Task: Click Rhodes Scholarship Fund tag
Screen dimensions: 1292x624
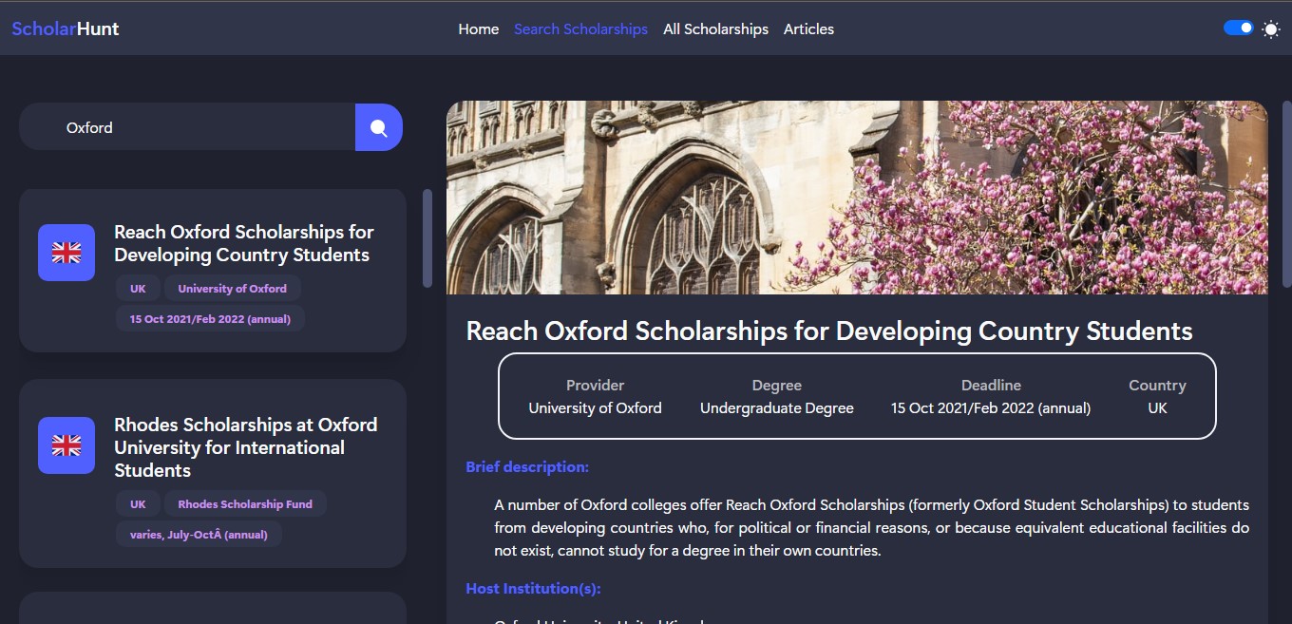Action: pyautogui.click(x=245, y=504)
